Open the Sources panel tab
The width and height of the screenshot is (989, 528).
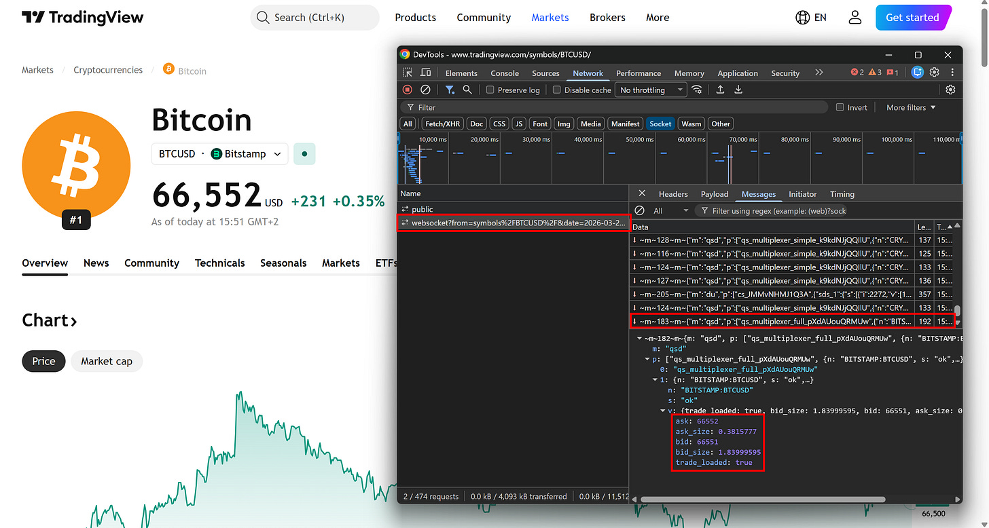click(545, 73)
